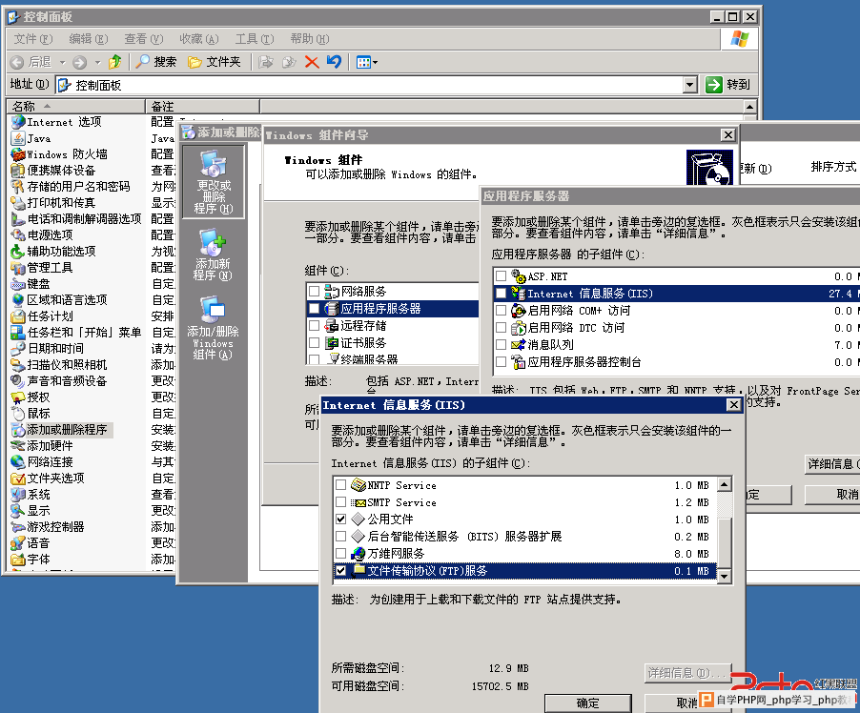Open the Help (帮助) menu

point(310,39)
